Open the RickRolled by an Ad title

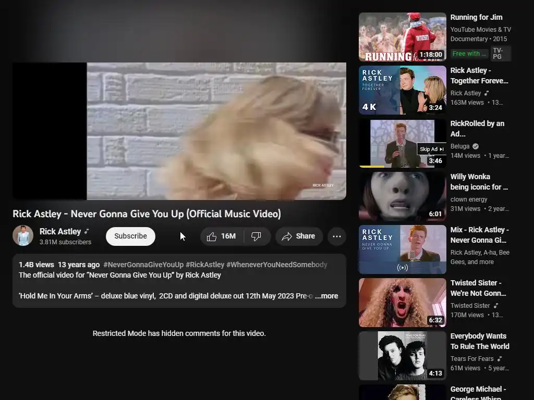pyautogui.click(x=477, y=129)
